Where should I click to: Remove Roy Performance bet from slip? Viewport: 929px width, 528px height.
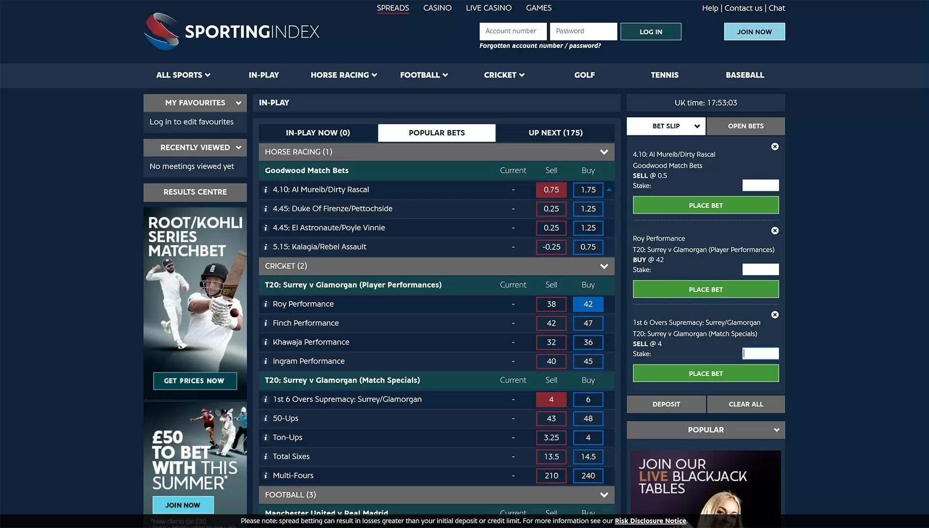775,231
